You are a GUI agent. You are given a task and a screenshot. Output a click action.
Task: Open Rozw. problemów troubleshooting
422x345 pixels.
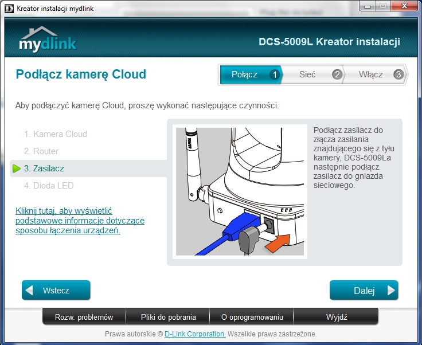[84, 317]
